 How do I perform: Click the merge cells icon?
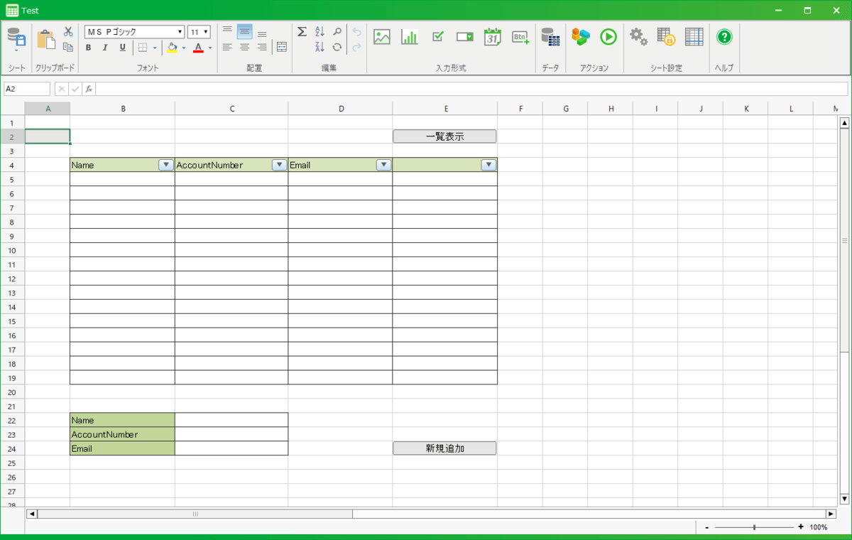(282, 47)
